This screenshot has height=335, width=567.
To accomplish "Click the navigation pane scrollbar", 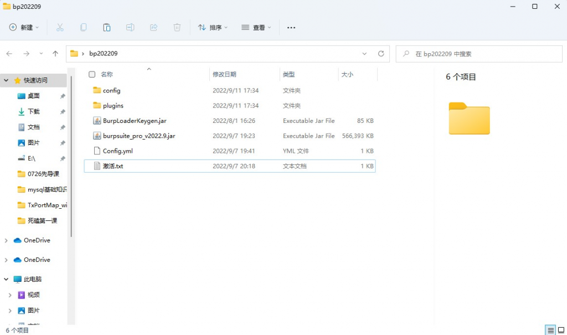I will click(x=71, y=157).
